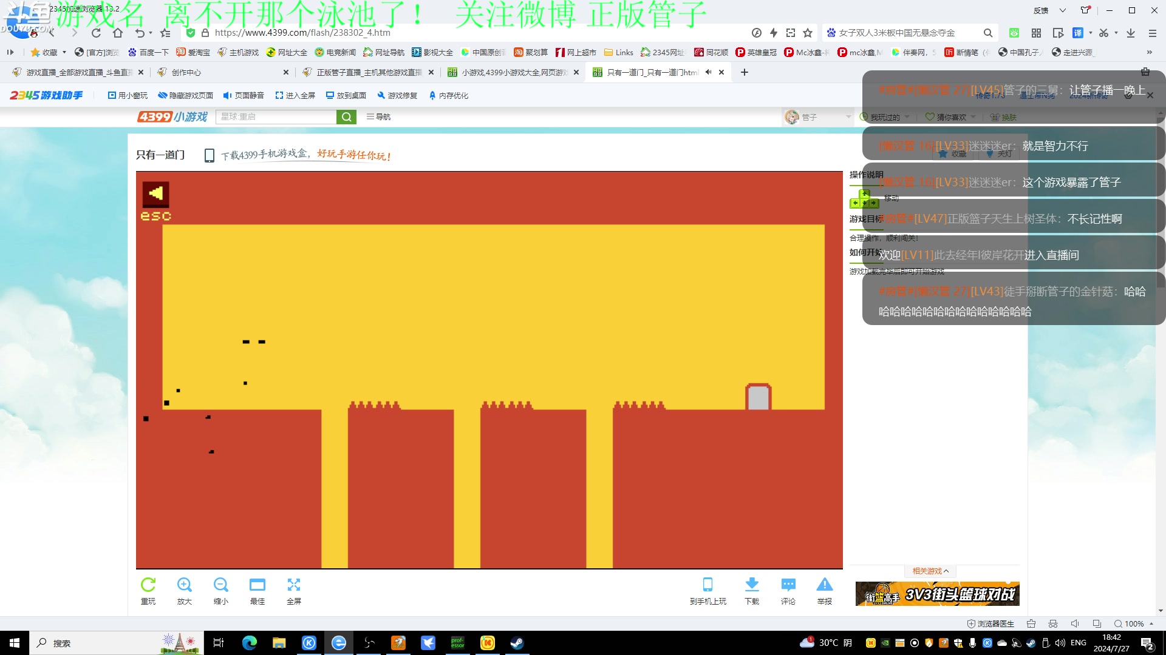This screenshot has height=655, width=1166.
Task: Click the scissors screenshot tool icon
Action: pyautogui.click(x=1103, y=33)
